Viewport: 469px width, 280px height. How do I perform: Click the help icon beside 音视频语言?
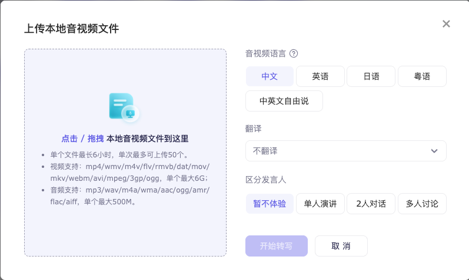click(294, 53)
